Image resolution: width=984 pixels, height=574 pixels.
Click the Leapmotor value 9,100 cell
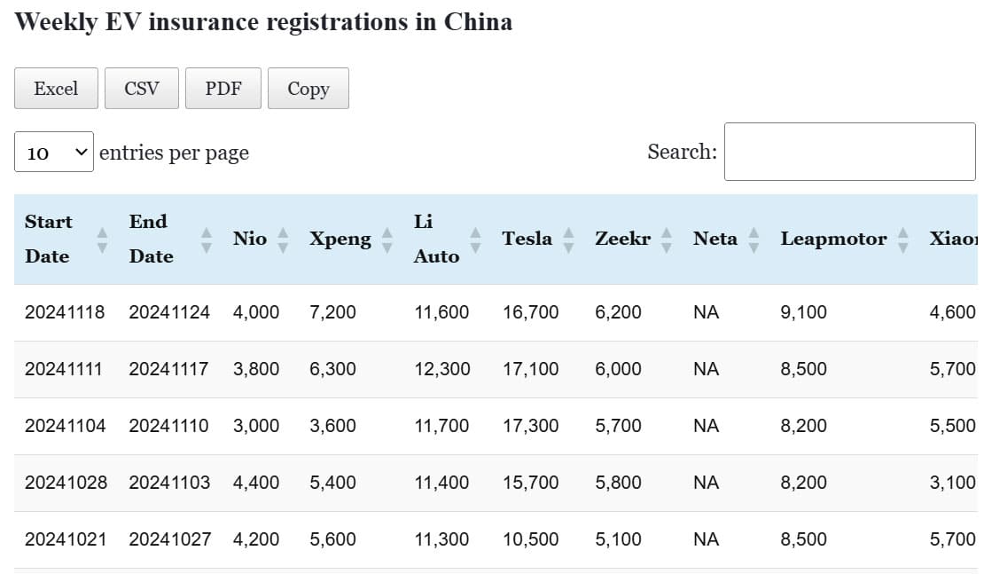tap(803, 312)
